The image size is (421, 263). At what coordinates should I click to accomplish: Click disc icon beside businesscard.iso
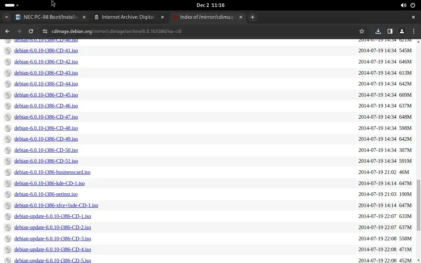8,172
